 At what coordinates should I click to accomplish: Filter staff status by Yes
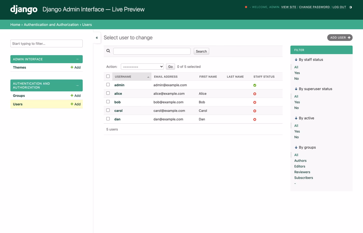[x=297, y=73]
